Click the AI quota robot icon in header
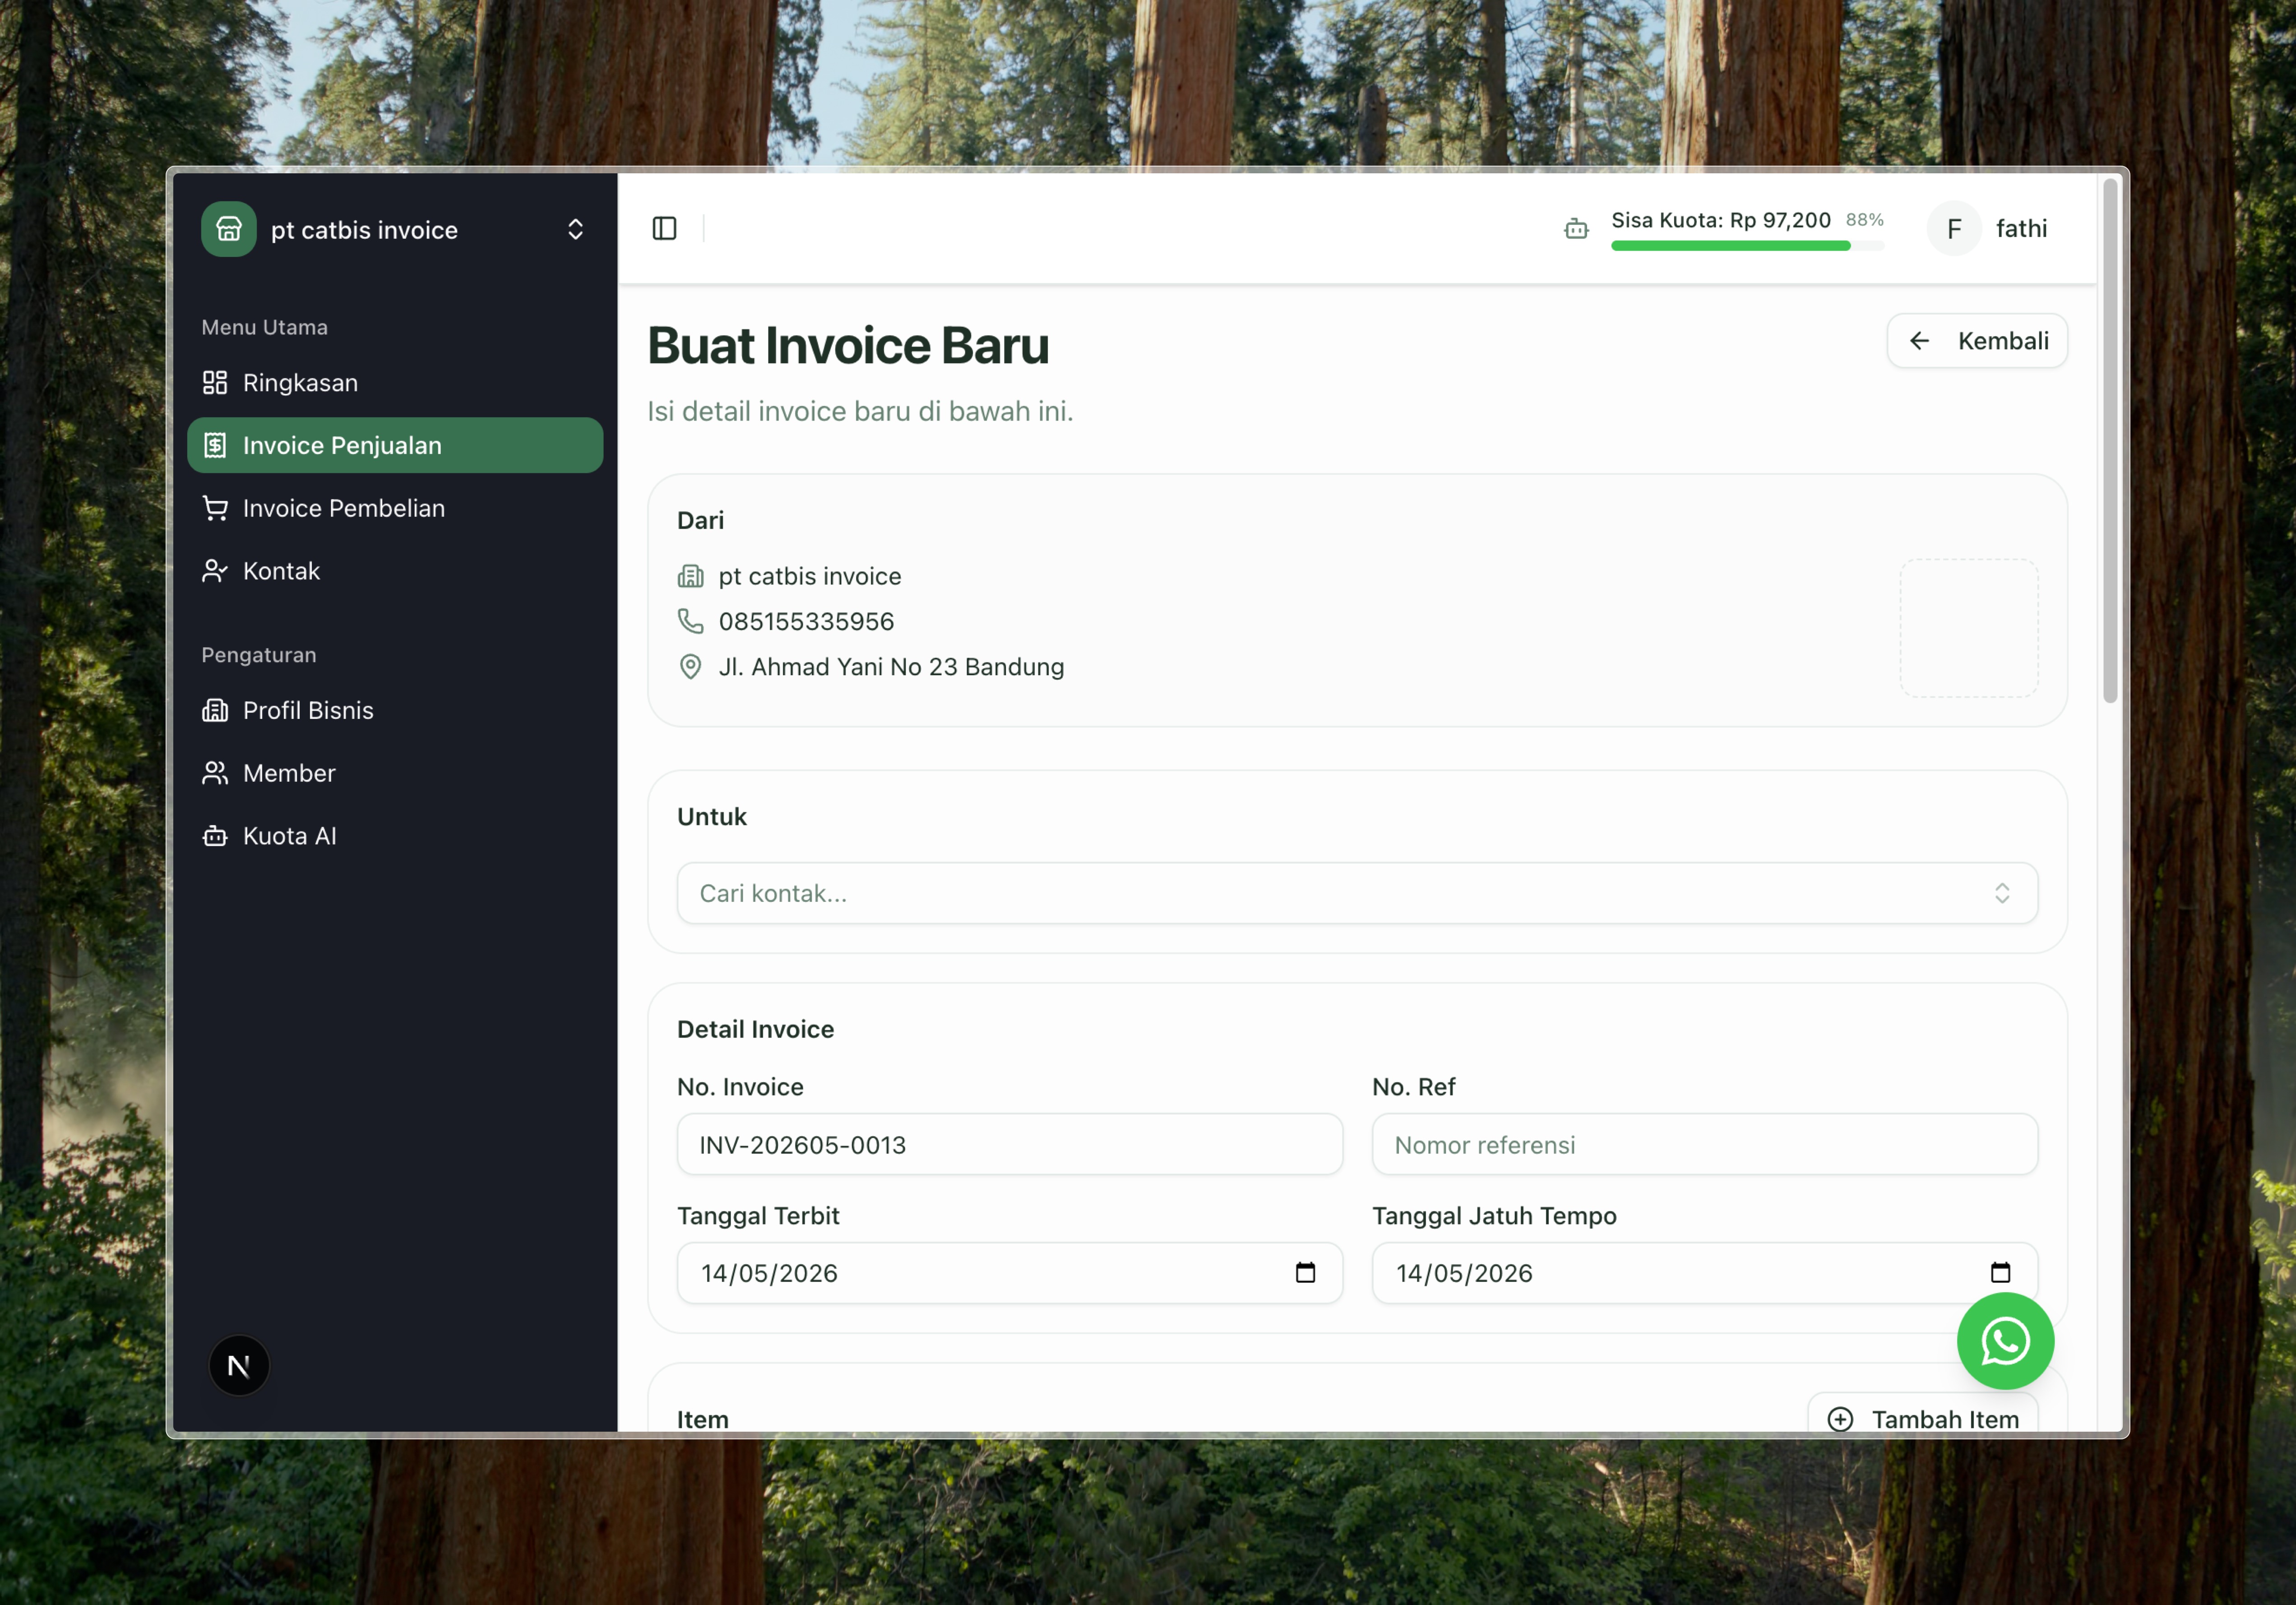2296x1605 pixels. click(x=1576, y=229)
